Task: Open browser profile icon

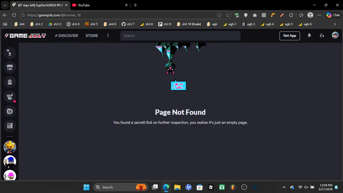Action: tap(310, 15)
